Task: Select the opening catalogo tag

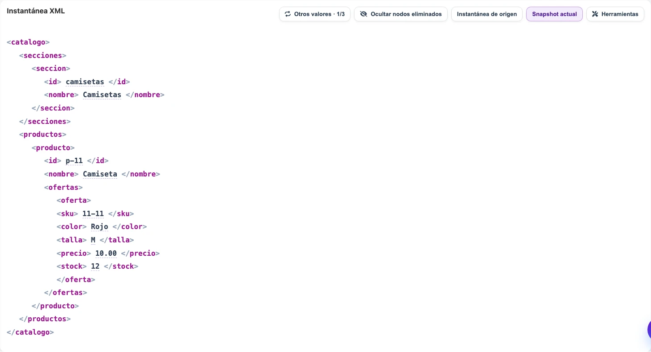Action: 28,42
